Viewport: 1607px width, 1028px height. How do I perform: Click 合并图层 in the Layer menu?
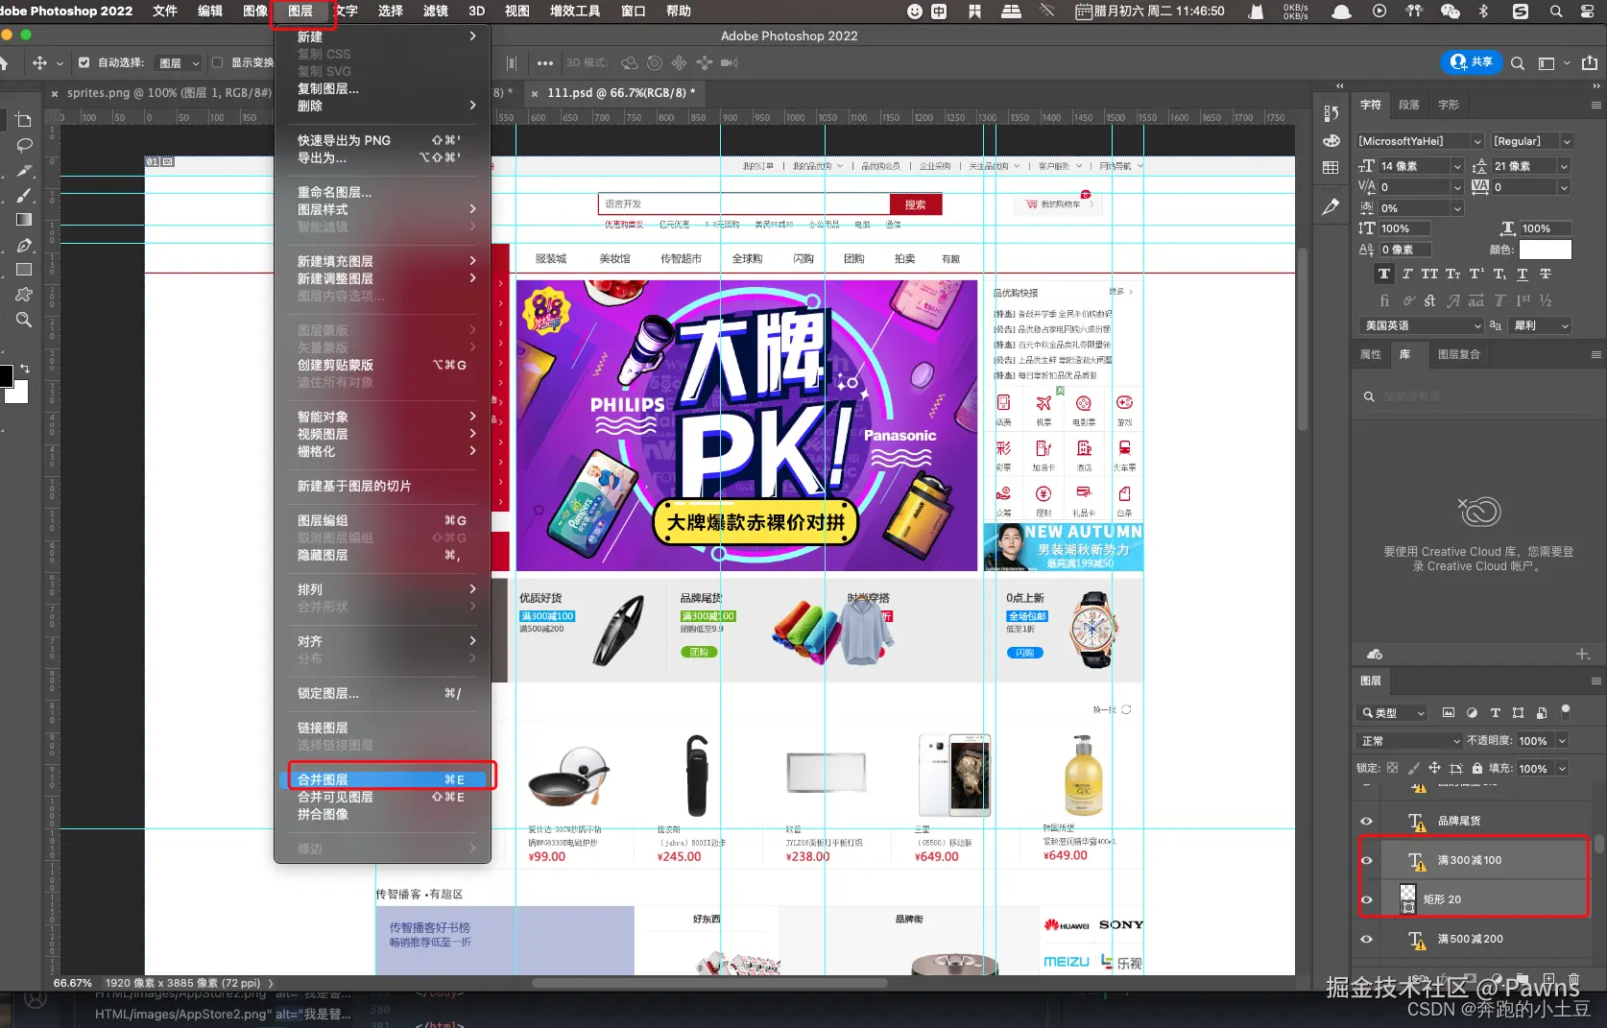click(x=323, y=778)
